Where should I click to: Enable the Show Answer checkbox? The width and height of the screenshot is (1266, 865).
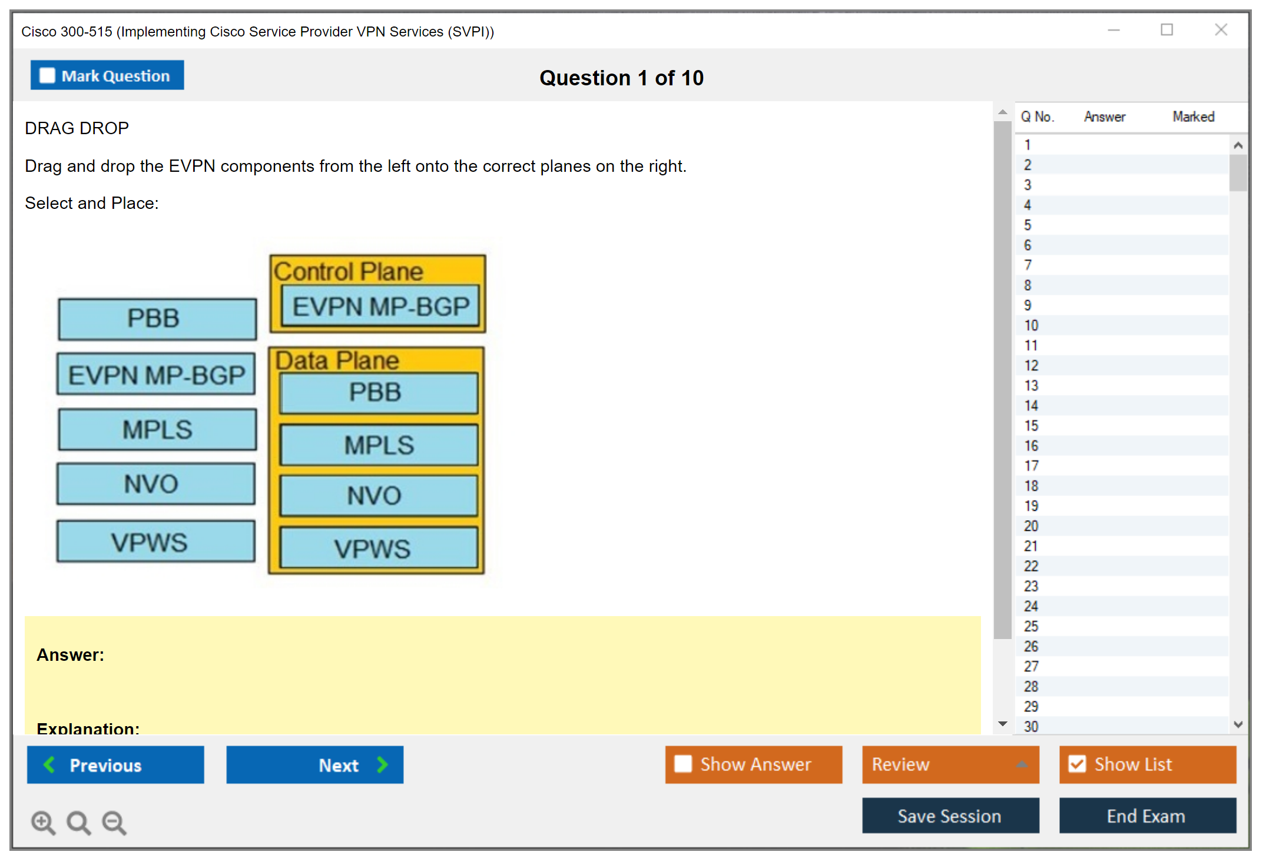pyautogui.click(x=683, y=764)
